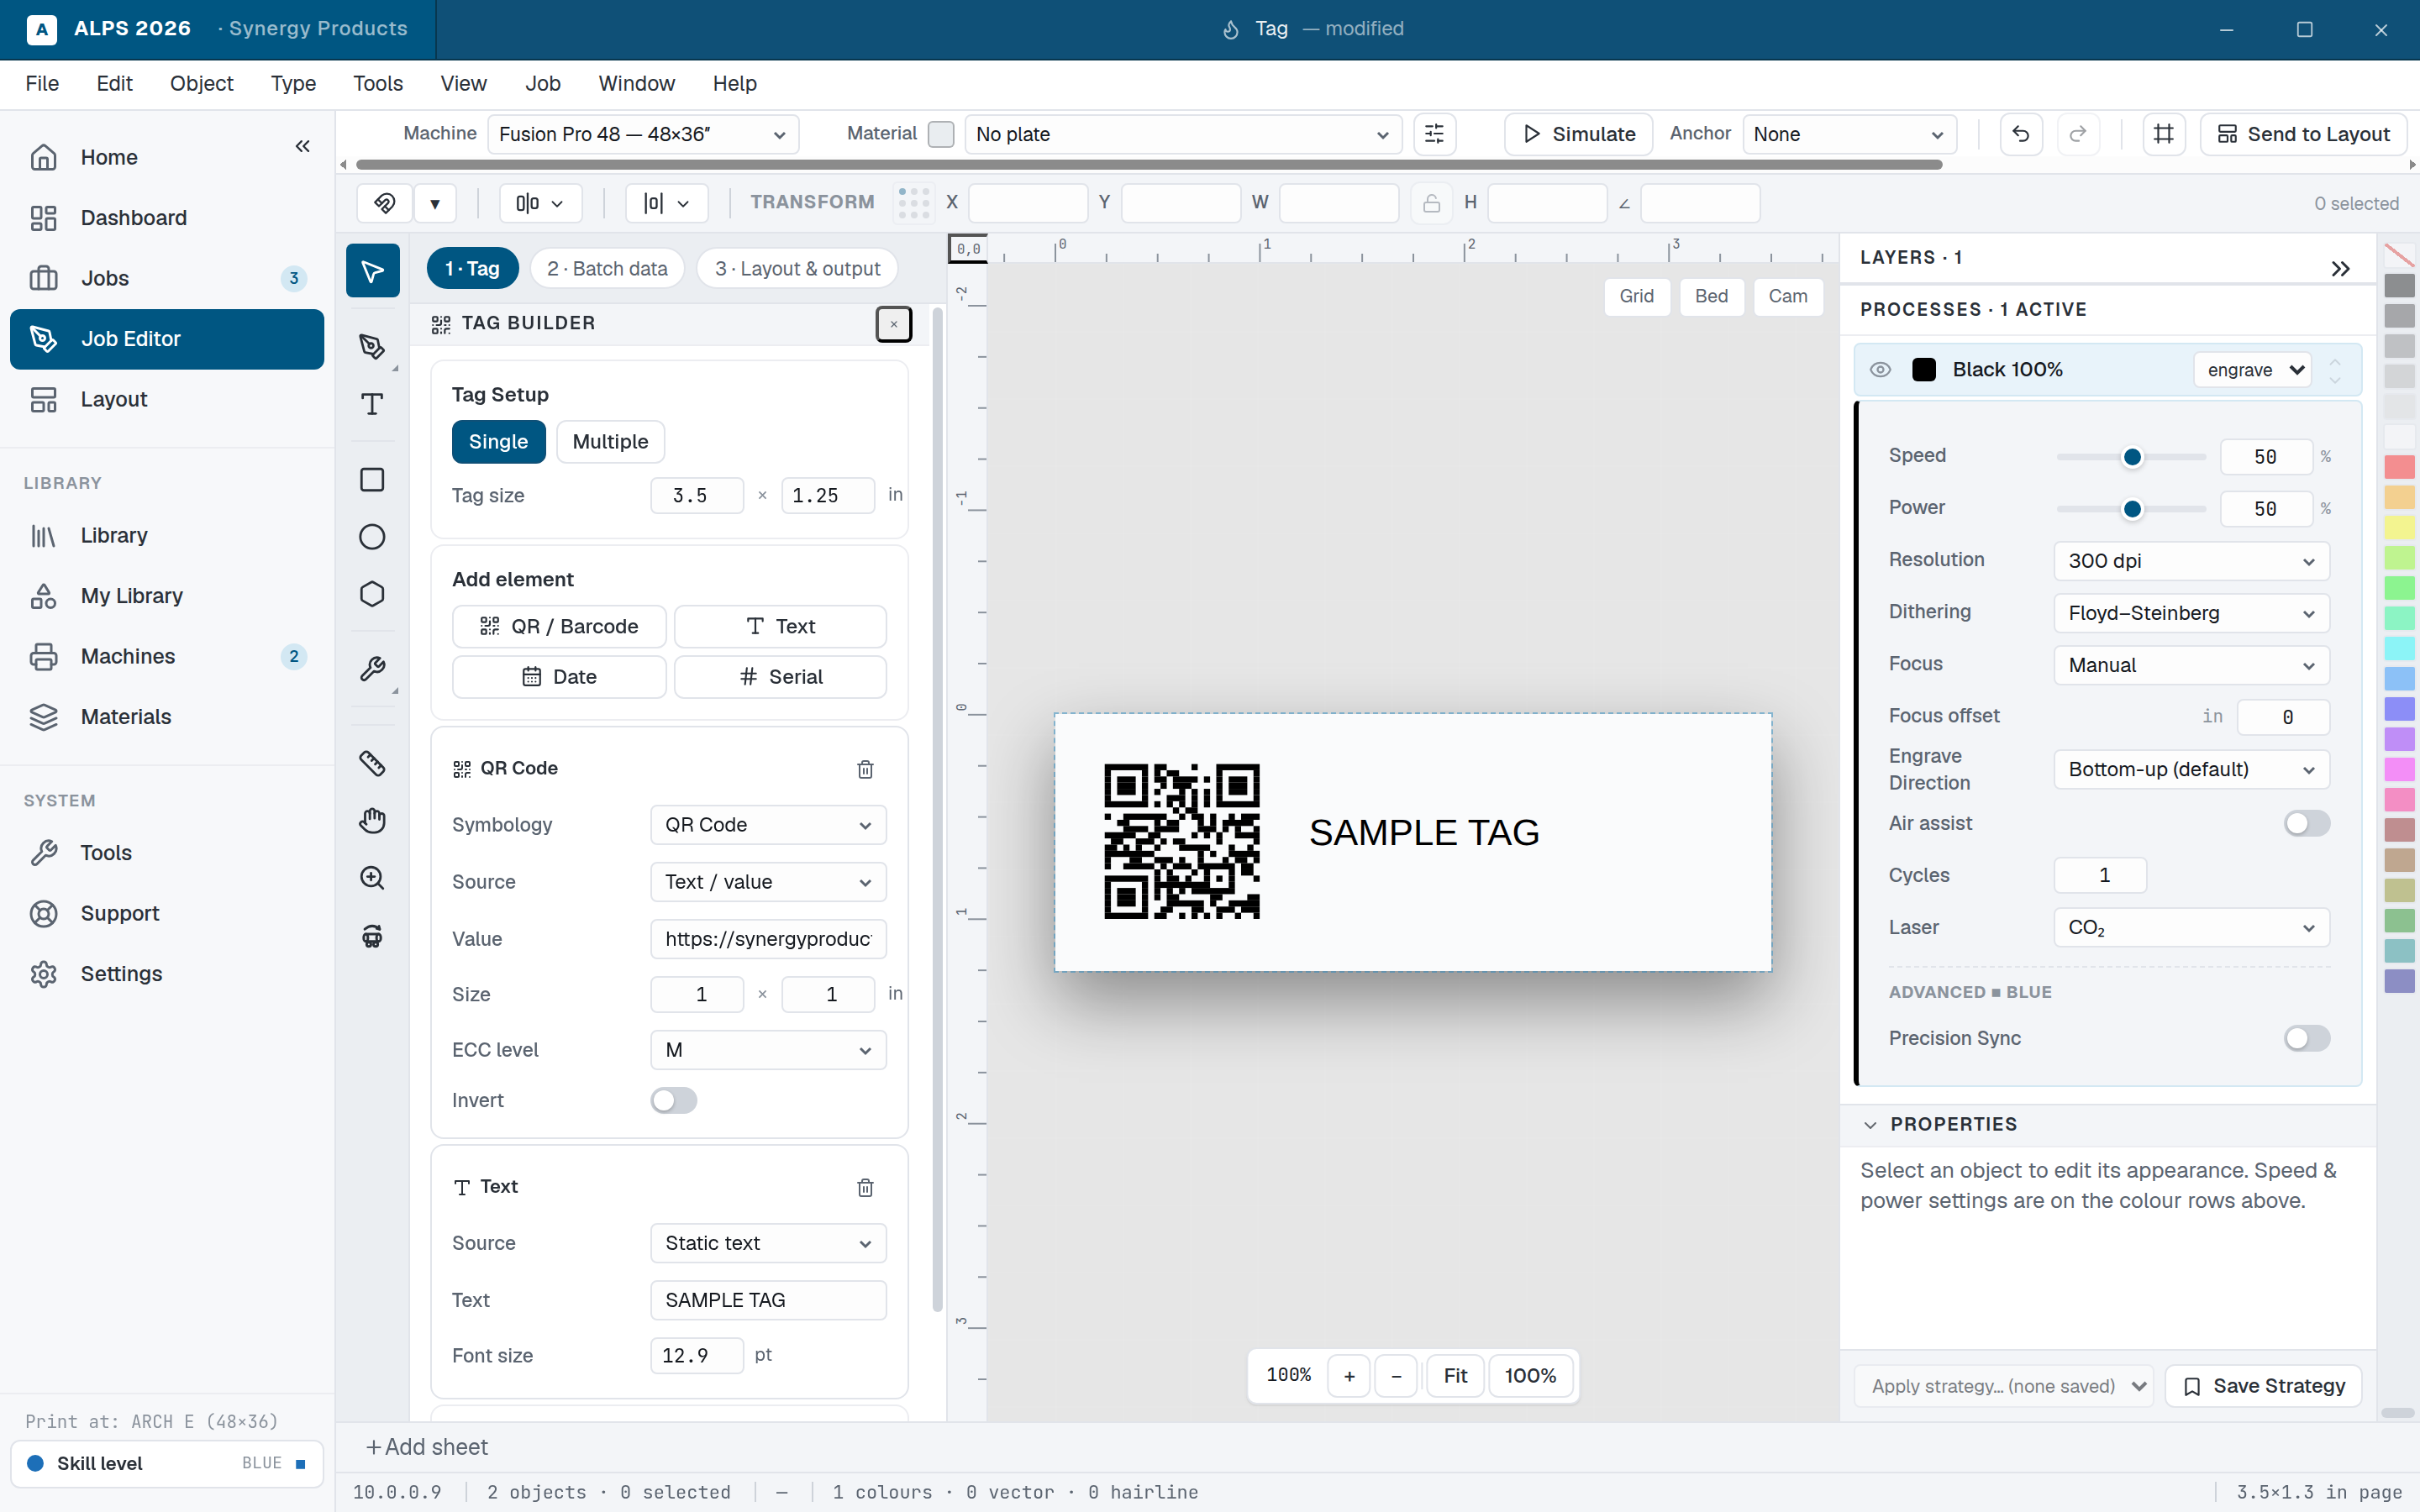The width and height of the screenshot is (2420, 1512).
Task: Select the Rectangle shape tool
Action: 372,480
